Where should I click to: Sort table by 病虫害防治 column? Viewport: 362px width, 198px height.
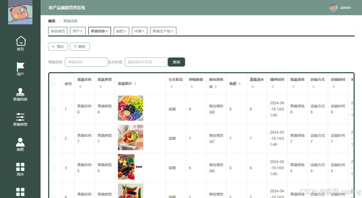(x=216, y=87)
